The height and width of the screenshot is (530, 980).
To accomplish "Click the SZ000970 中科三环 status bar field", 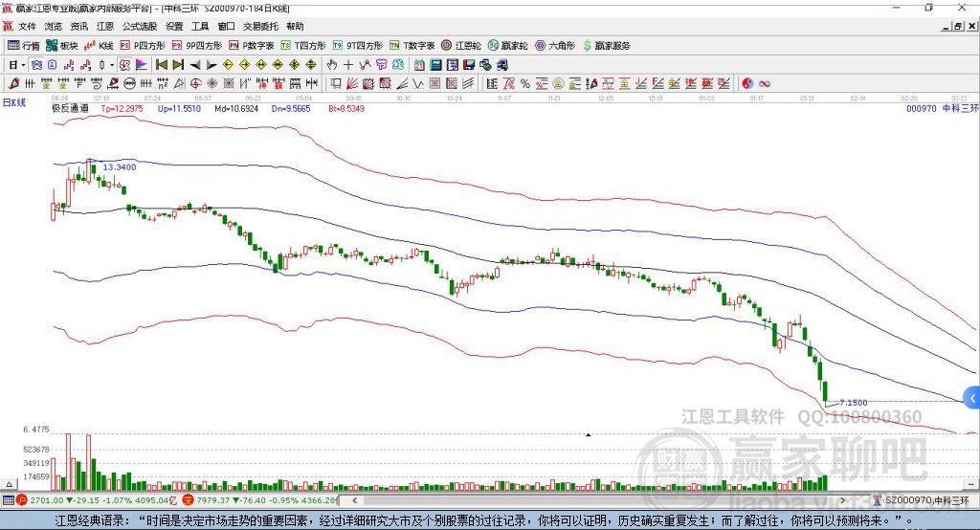I will pyautogui.click(x=926, y=500).
